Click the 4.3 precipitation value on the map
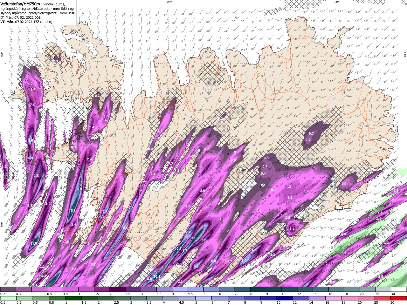The width and height of the screenshot is (407, 305). pyautogui.click(x=272, y=255)
